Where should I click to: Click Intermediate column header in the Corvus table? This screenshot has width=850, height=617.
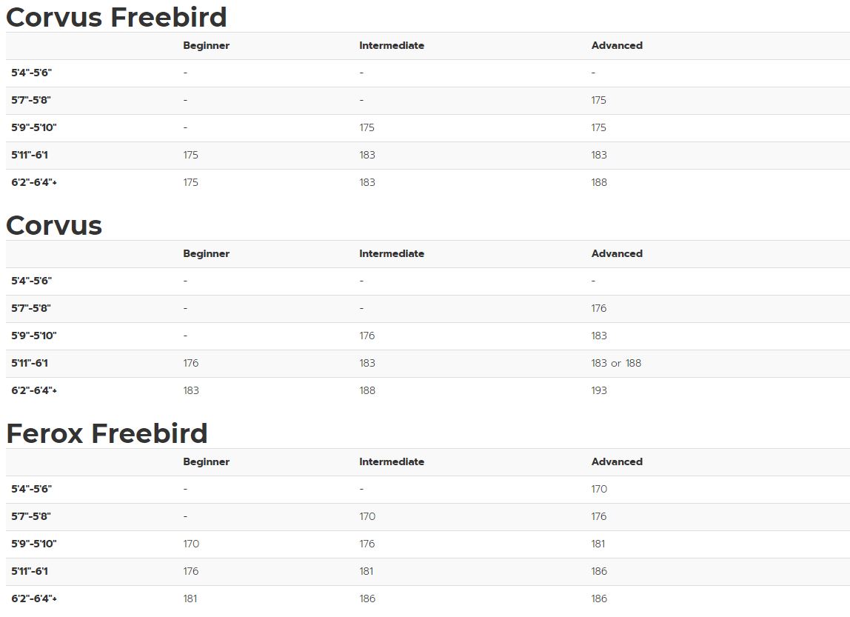tap(392, 253)
